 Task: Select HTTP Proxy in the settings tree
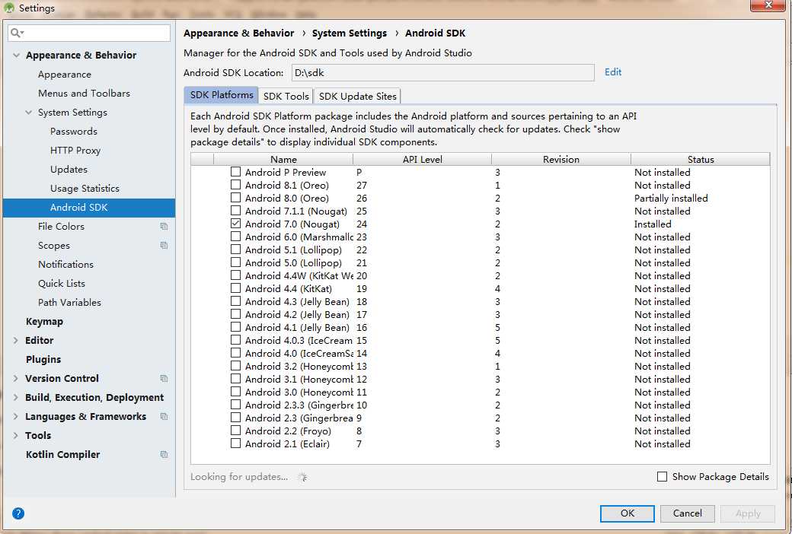pos(75,151)
